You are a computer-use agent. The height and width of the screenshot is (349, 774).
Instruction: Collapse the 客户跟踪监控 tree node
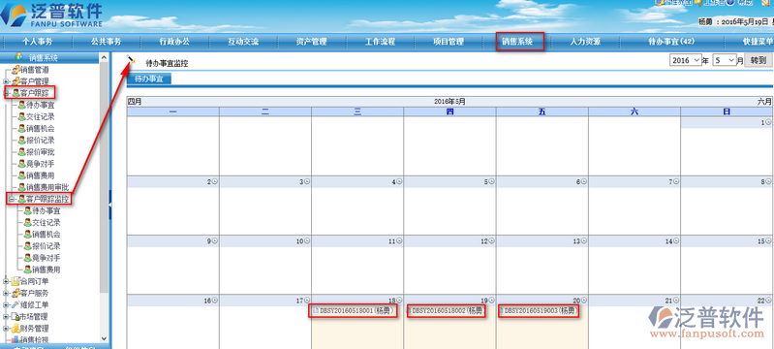point(12,199)
